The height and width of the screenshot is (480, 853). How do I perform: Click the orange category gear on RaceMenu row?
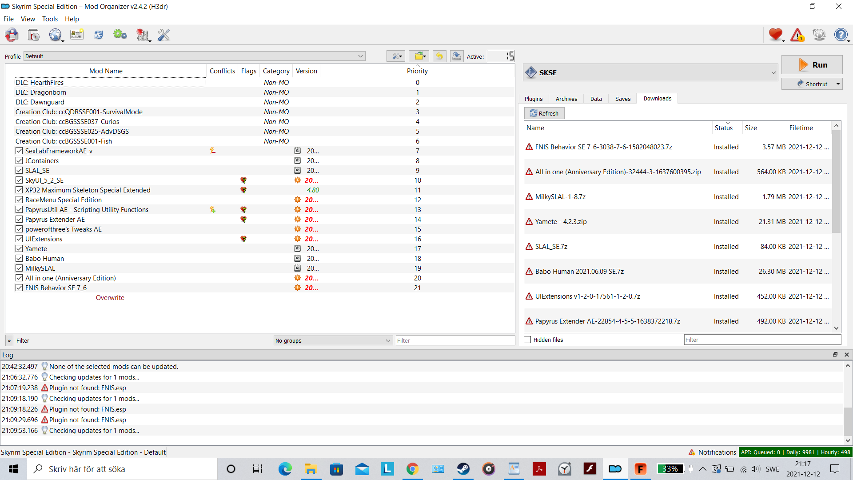298,200
